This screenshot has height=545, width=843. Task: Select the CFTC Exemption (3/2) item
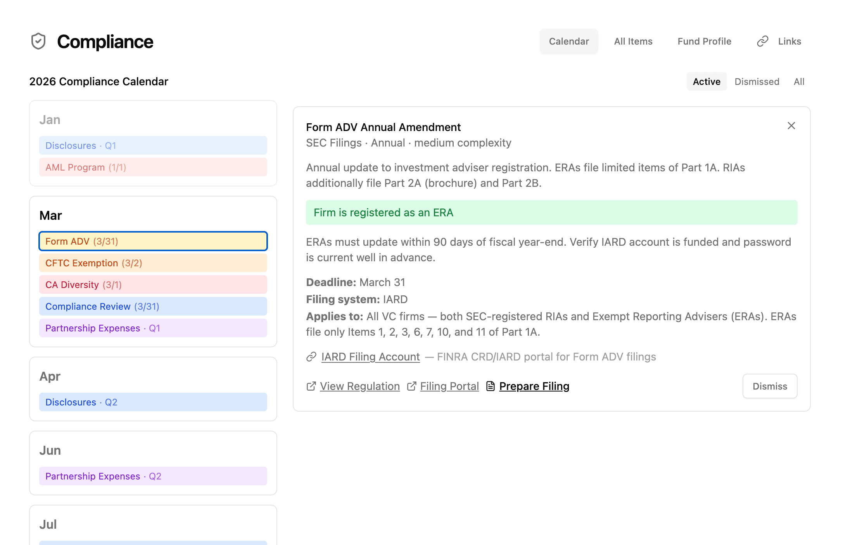point(153,263)
